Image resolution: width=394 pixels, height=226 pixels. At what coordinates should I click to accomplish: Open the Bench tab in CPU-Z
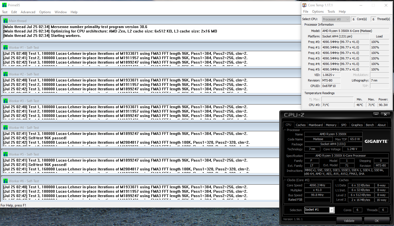(x=370, y=125)
